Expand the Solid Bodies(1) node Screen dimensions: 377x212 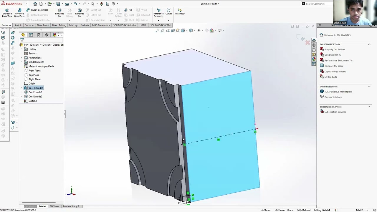tap(21, 62)
